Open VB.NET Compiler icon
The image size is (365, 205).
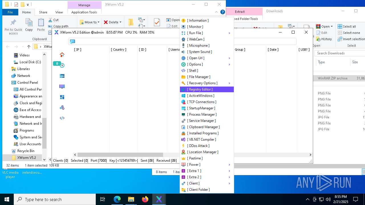click(x=183, y=140)
